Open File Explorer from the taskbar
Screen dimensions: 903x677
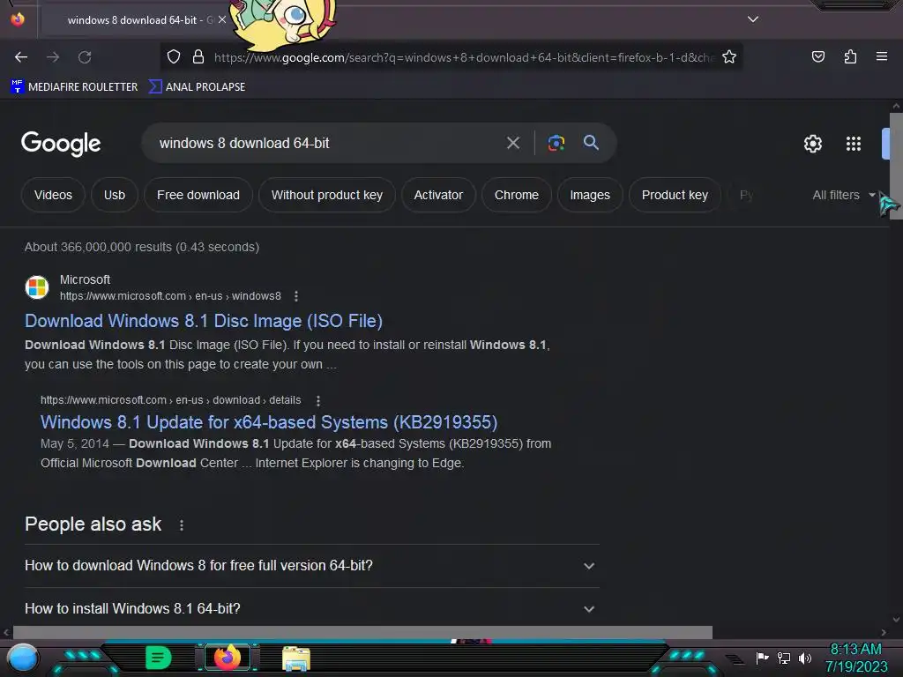tap(296, 659)
